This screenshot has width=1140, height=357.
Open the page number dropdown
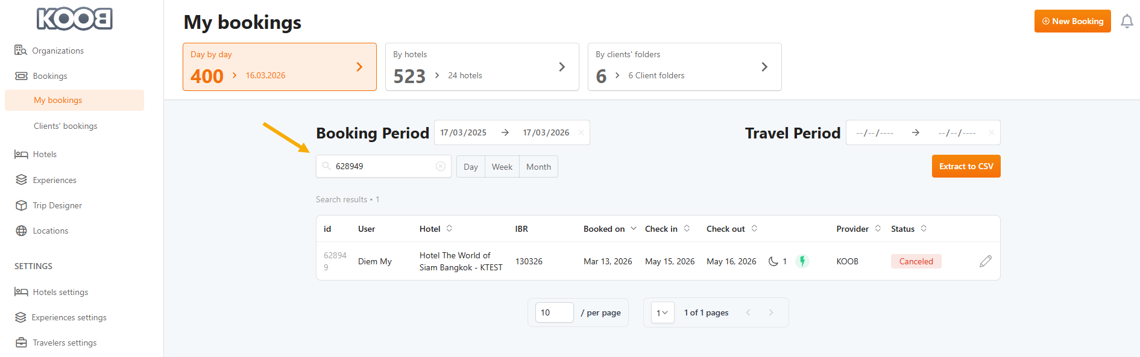(662, 312)
